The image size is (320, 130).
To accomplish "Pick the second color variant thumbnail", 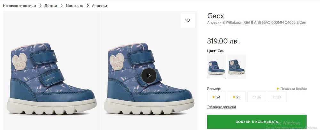I will click(x=236, y=67).
